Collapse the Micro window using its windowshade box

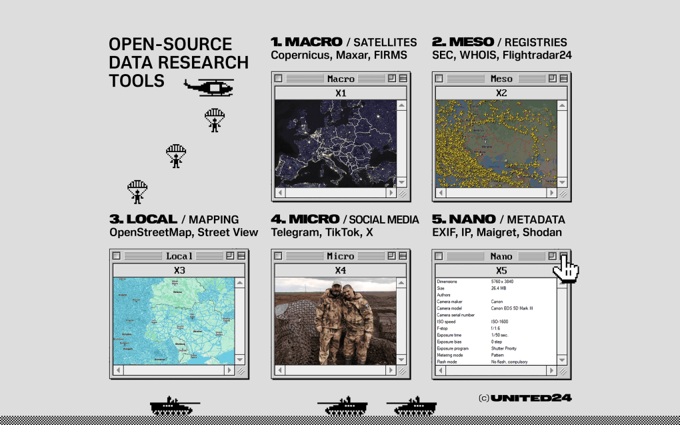[x=403, y=256]
